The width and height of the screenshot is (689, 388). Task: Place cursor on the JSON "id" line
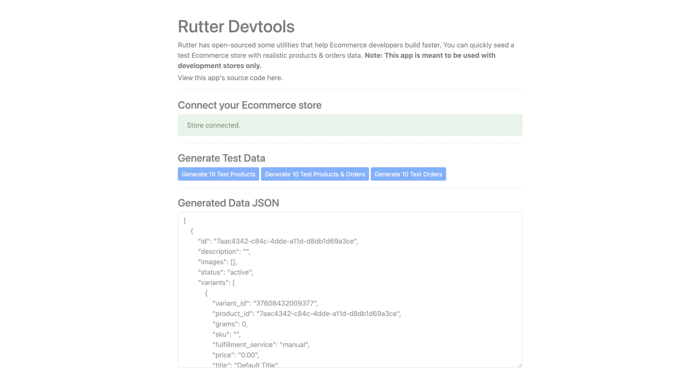(x=278, y=241)
